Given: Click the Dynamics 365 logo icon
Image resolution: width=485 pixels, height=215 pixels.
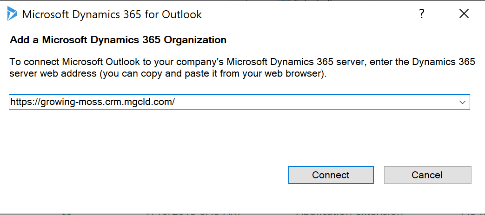Looking at the screenshot, I should click(12, 14).
